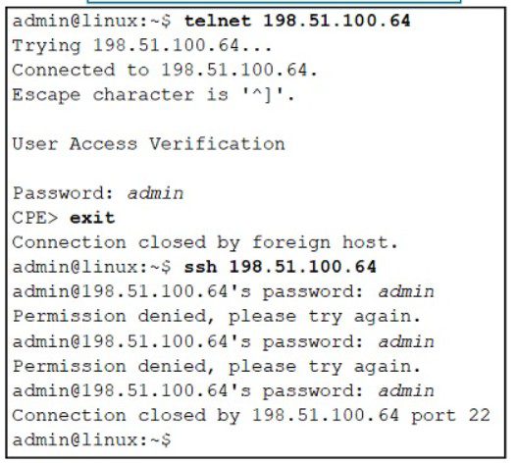
Task: Click the 'Connection closed by 198.51.100.64 port 22' line
Action: tap(251, 416)
